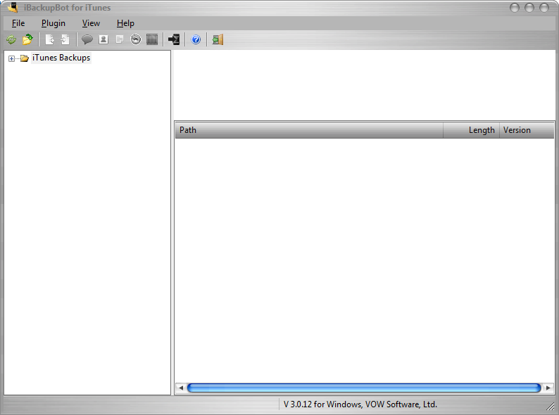Sort by the Version column header
The width and height of the screenshot is (559, 415).
point(527,130)
